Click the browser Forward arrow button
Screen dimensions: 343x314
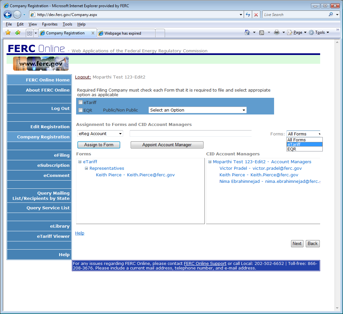[x=17, y=15]
